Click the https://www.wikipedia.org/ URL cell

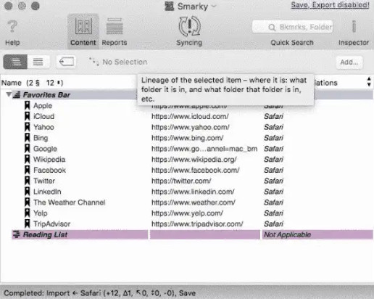(x=194, y=160)
